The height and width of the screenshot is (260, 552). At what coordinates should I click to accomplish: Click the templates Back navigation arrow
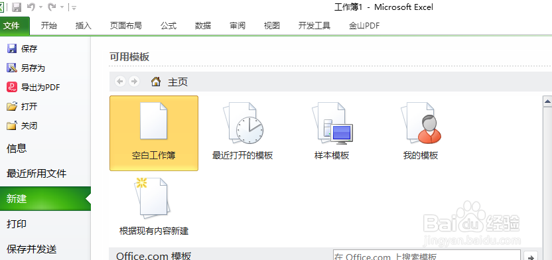pos(120,82)
